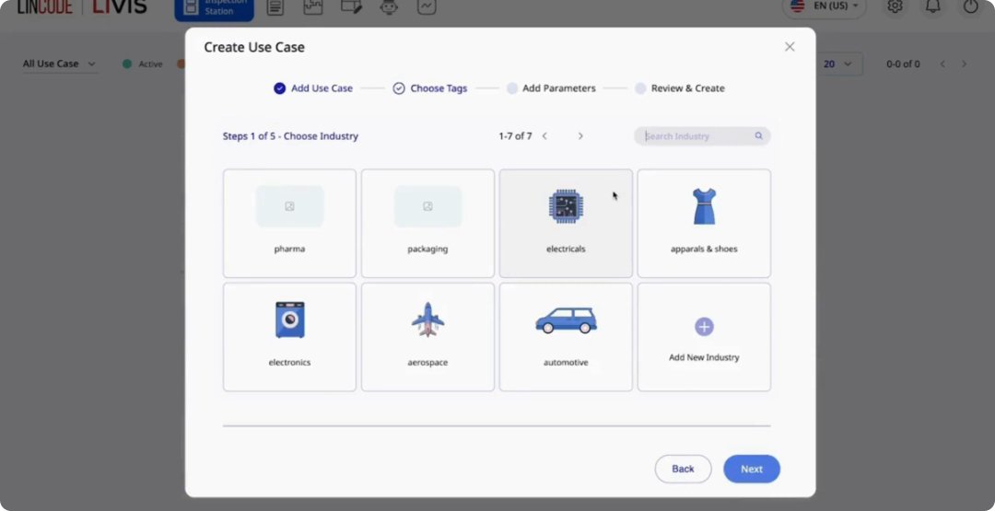Open the EN (US) language dropdown

825,6
